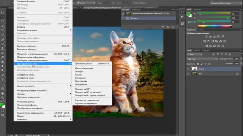Image resolution: width=243 pixels, height=136 pixels.
Task: Add an Invert adjustment
Action: [207, 46]
